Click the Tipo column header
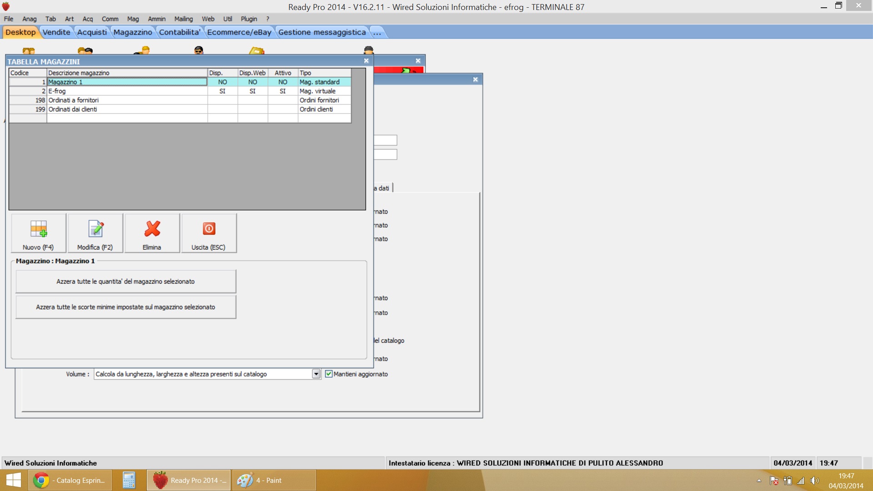 pos(325,73)
